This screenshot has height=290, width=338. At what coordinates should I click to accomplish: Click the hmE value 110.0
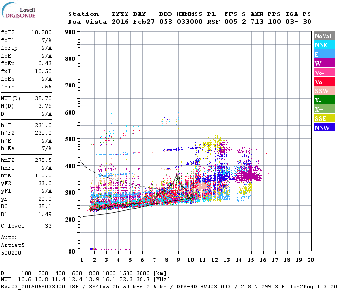tap(43, 175)
